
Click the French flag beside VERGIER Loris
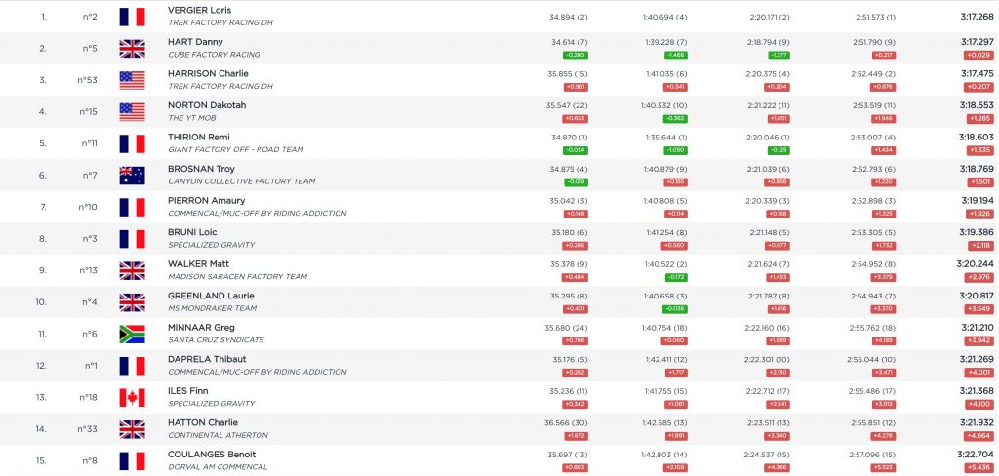pyautogui.click(x=132, y=17)
